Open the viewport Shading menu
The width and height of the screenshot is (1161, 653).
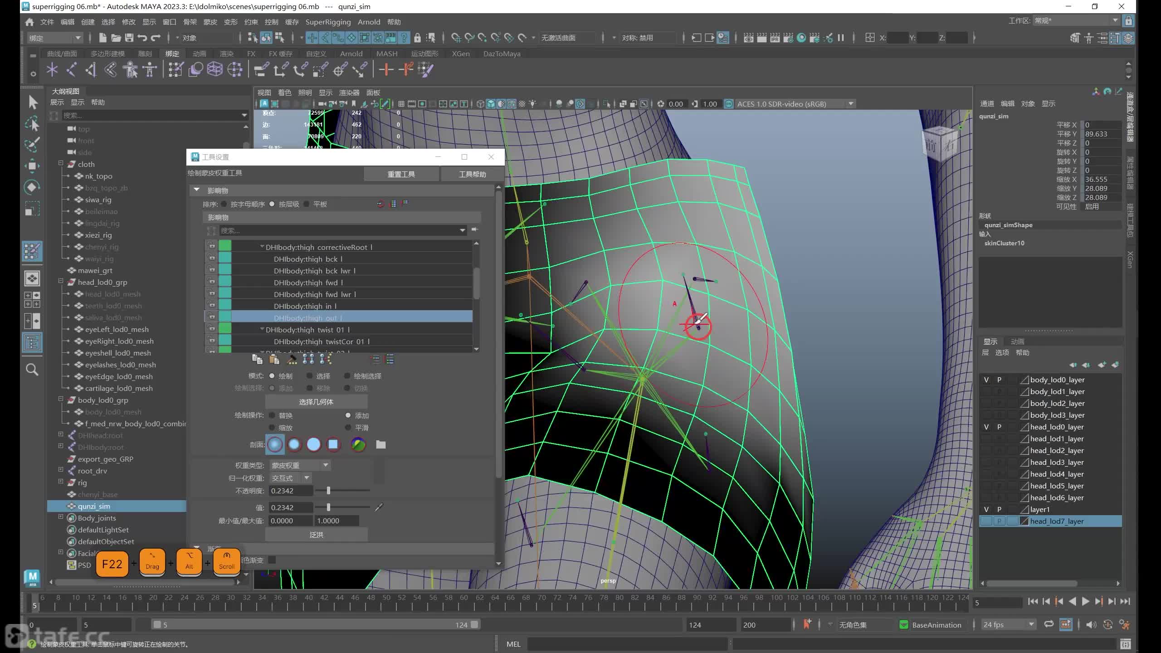[x=284, y=93]
